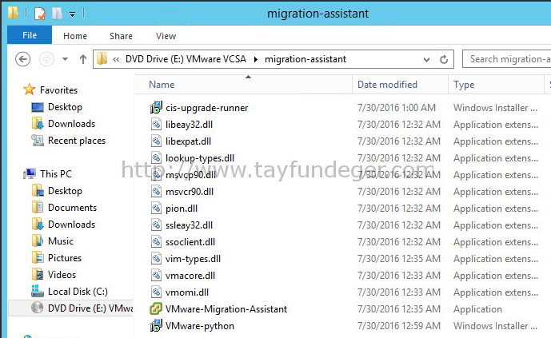Image resolution: width=551 pixels, height=338 pixels.
Task: Expand the address bar history dropdown
Action: point(426,59)
